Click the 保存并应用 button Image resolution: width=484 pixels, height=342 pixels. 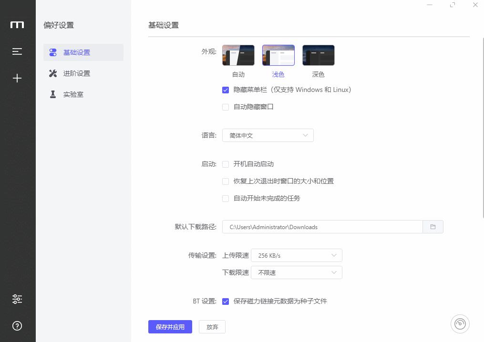click(170, 327)
